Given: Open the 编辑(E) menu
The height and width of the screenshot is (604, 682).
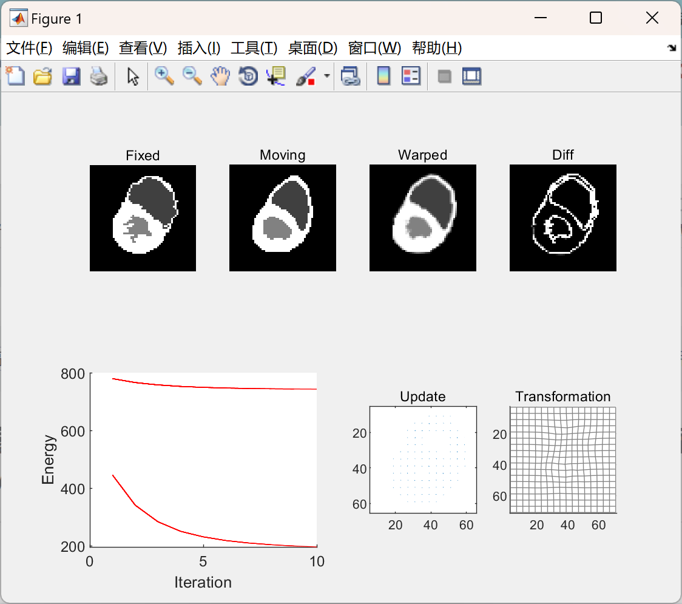Looking at the screenshot, I should [x=86, y=47].
